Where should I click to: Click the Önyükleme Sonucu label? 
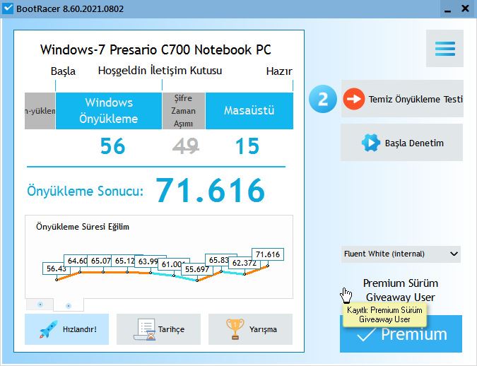(86, 191)
